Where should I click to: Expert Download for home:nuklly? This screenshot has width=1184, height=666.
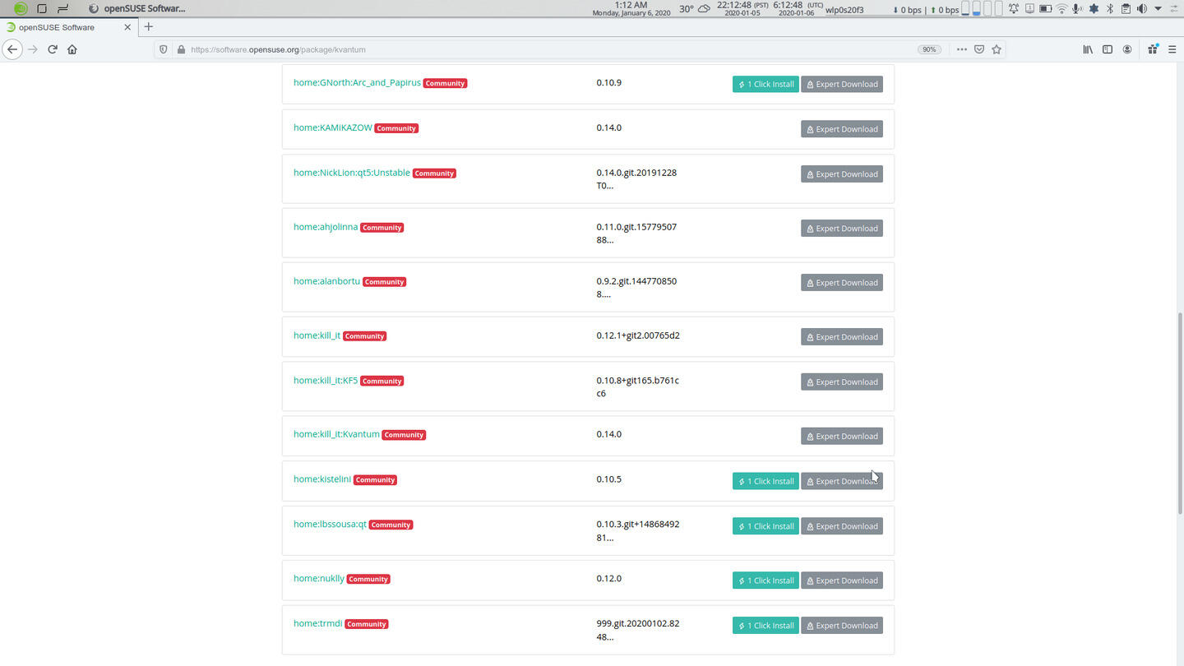point(842,580)
